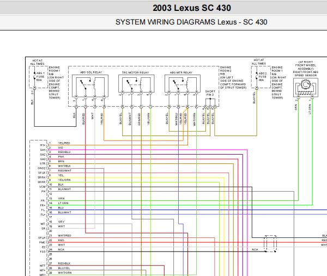Select the BLK wire label at pin 10
This screenshot has height=276, width=327.
tap(60, 185)
